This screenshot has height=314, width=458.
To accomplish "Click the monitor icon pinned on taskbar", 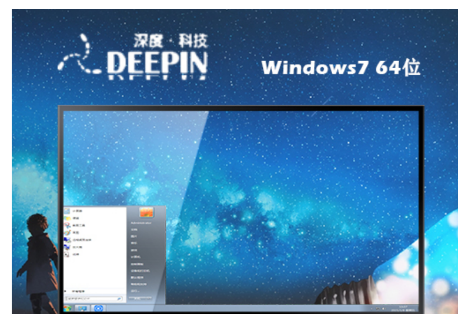I will tap(82, 308).
